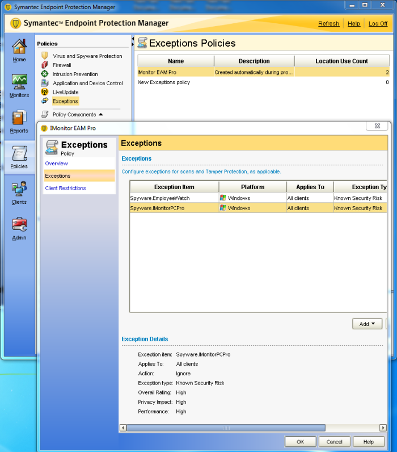Sort by Platform column header
This screenshot has width=397, height=452.
252,187
